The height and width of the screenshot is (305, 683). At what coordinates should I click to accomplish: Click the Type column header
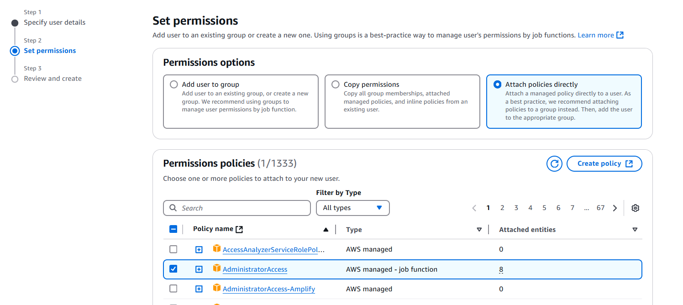354,230
